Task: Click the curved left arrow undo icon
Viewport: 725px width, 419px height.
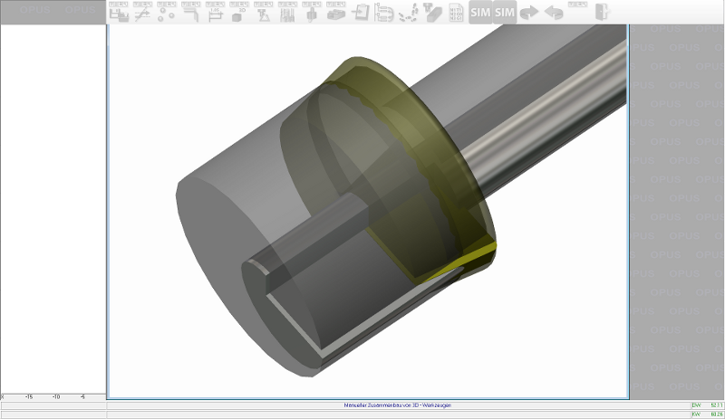Action: click(554, 13)
